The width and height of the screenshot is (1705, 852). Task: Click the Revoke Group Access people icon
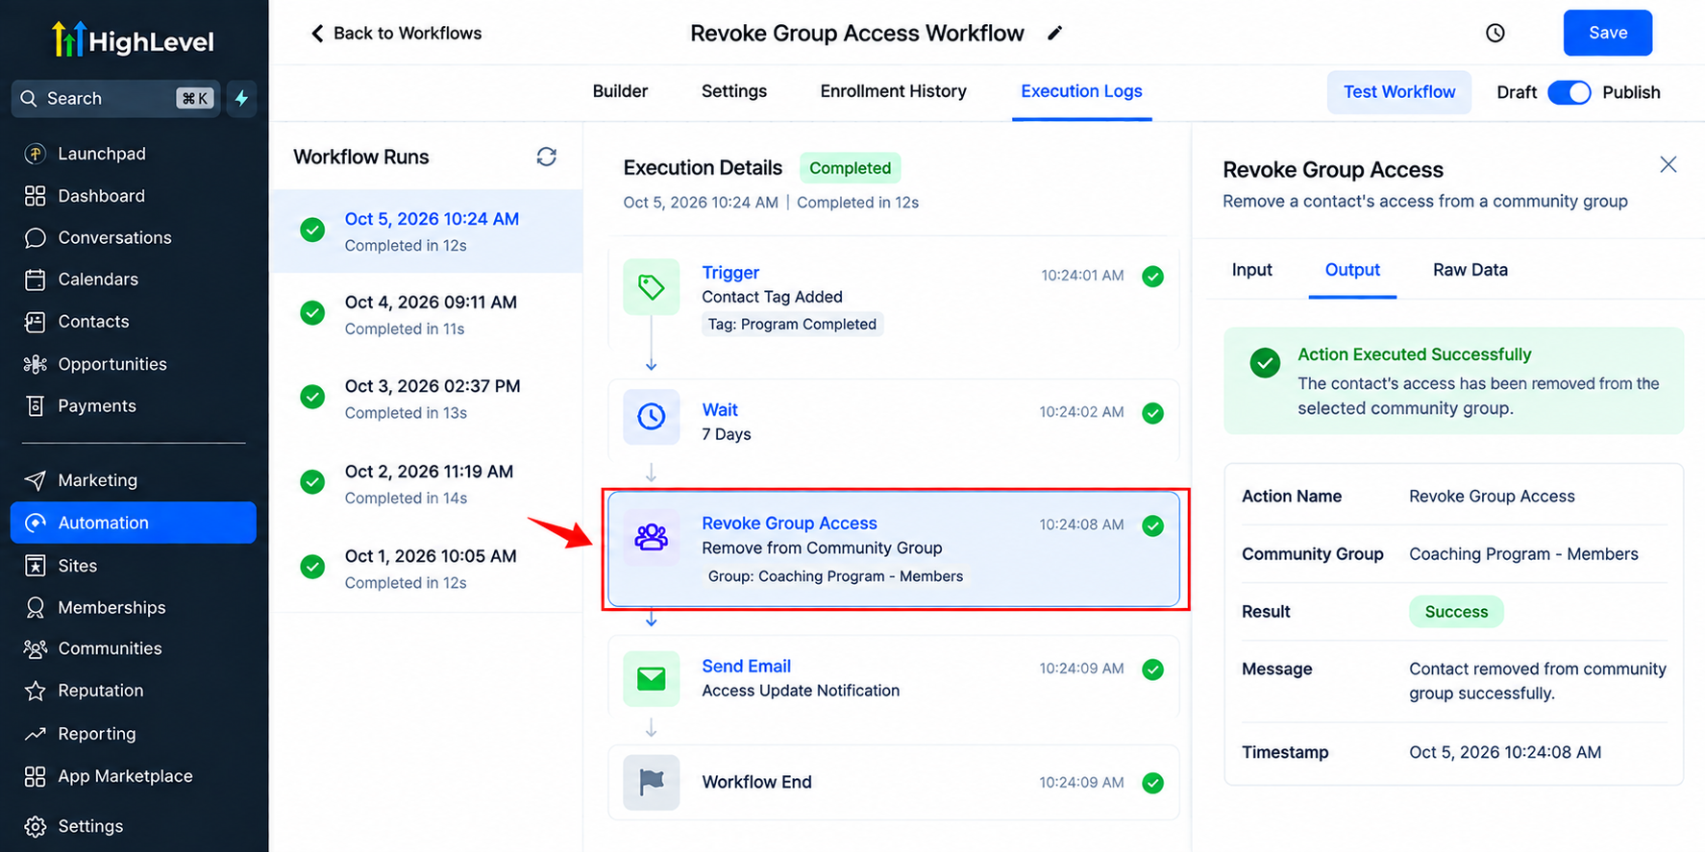(651, 537)
